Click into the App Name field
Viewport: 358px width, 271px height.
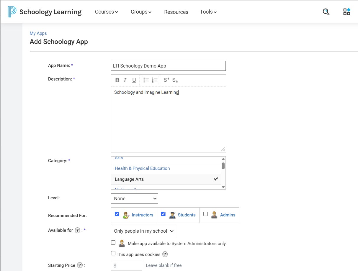pos(168,66)
